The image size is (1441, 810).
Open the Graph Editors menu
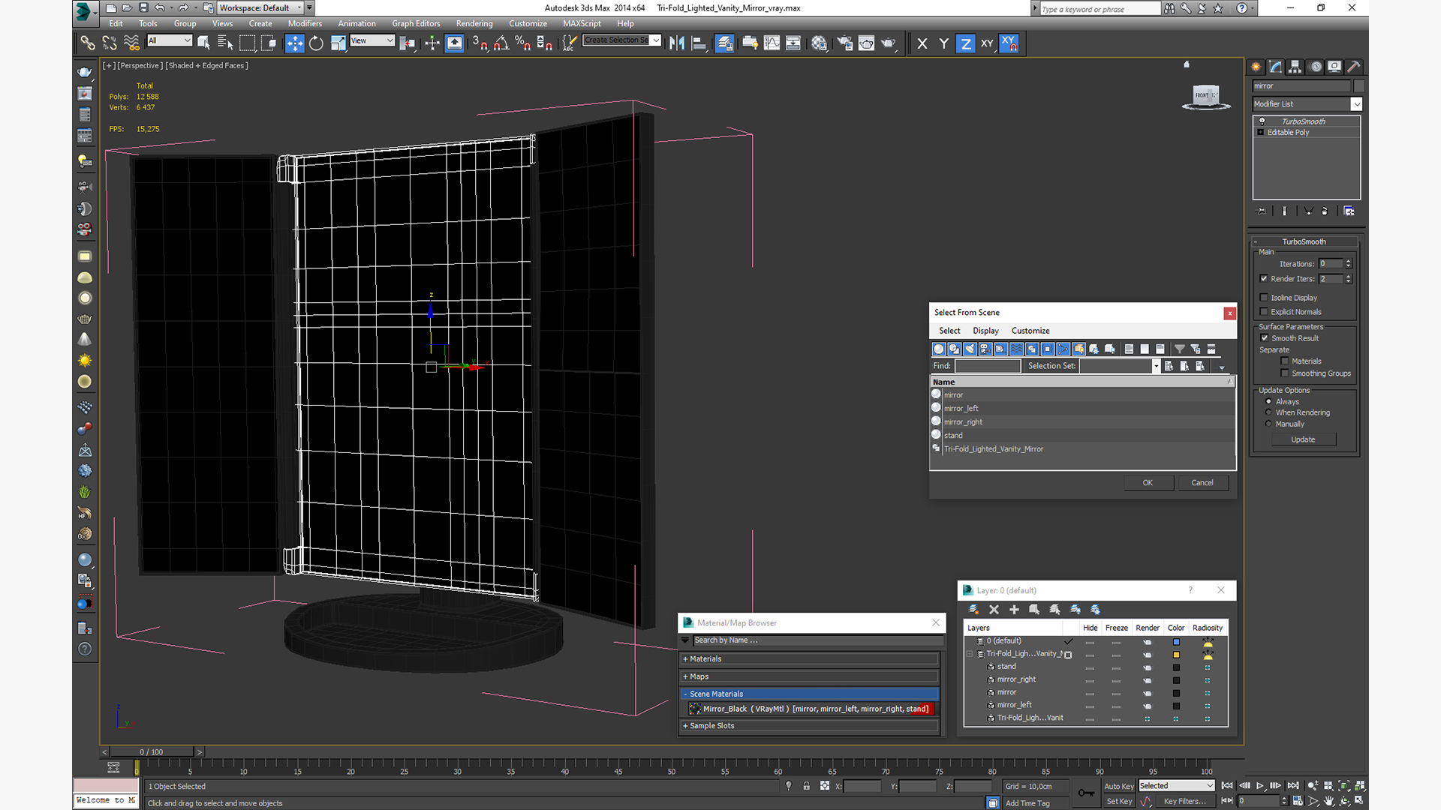point(416,23)
